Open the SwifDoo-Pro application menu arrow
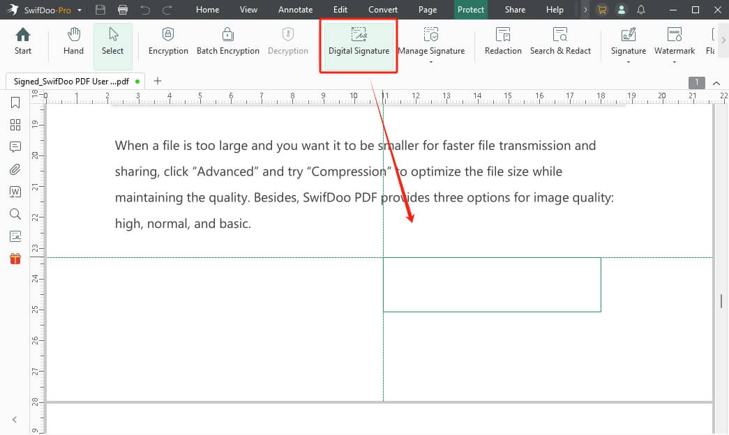This screenshot has height=435, width=729. click(x=80, y=10)
